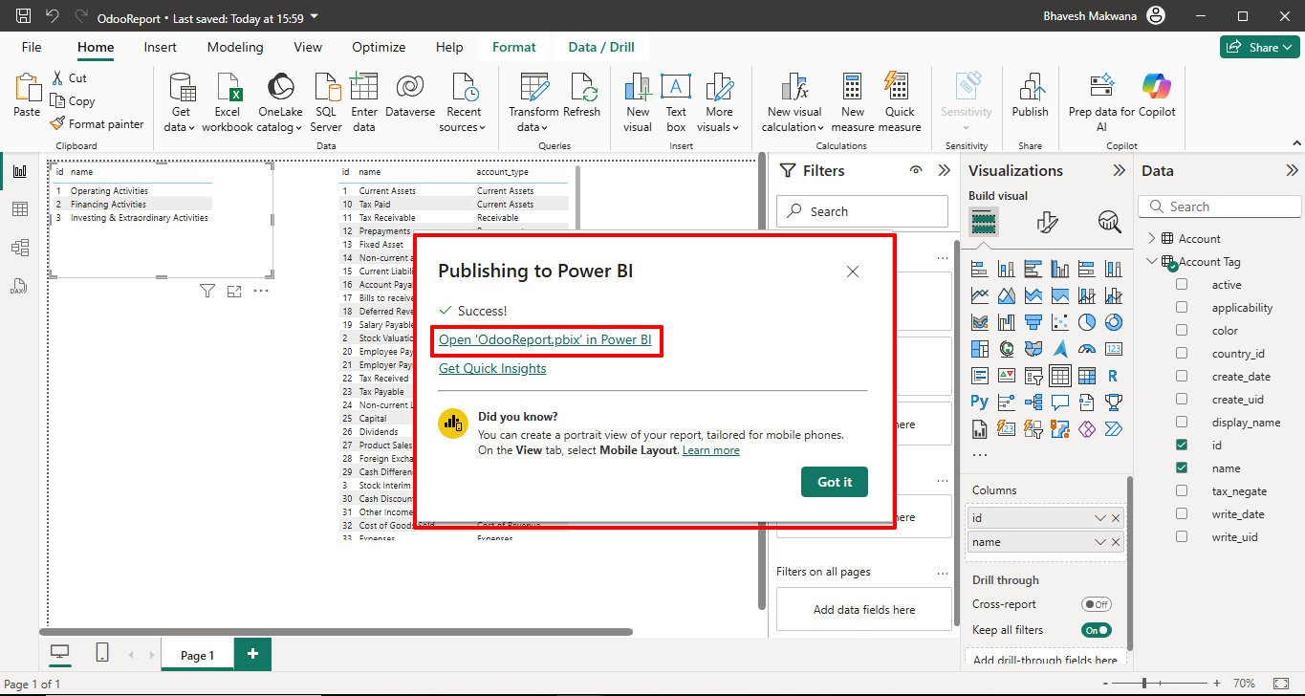Screen dimensions: 1305x696
Task: Select the treemap visual icon
Action: tap(979, 349)
